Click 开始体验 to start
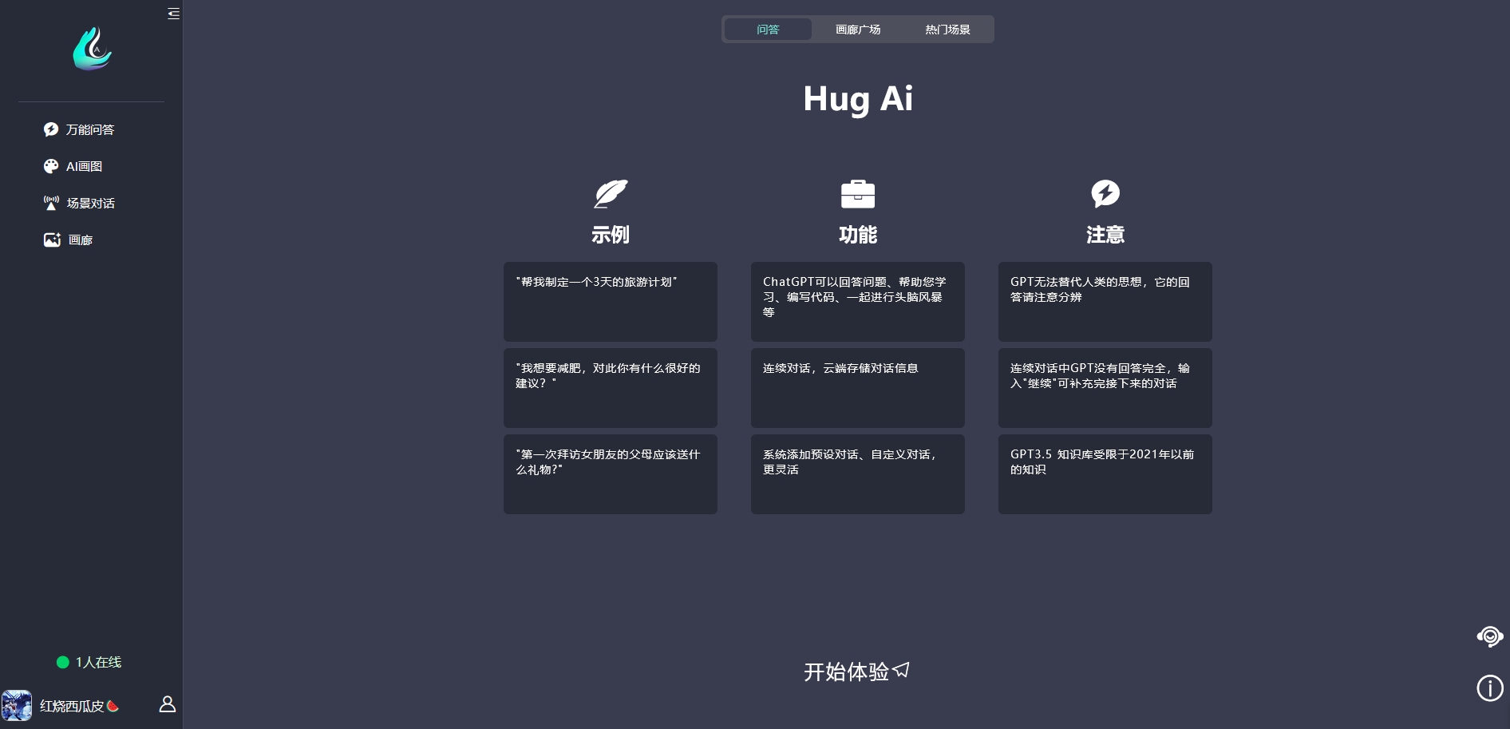1510x729 pixels. [x=846, y=672]
